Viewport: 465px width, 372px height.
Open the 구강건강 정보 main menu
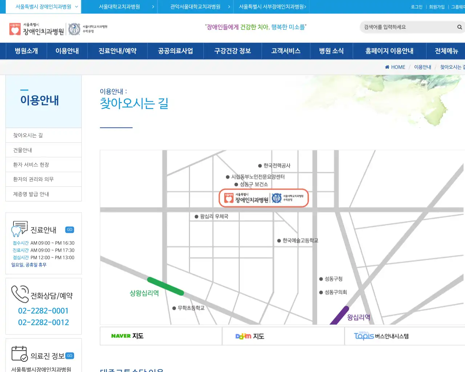(x=232, y=51)
